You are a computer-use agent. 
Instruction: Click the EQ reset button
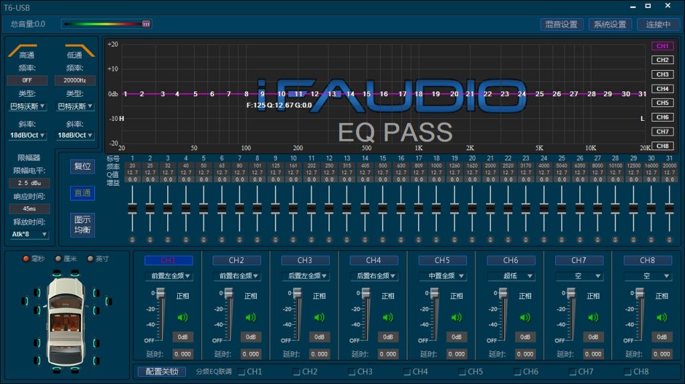(82, 166)
